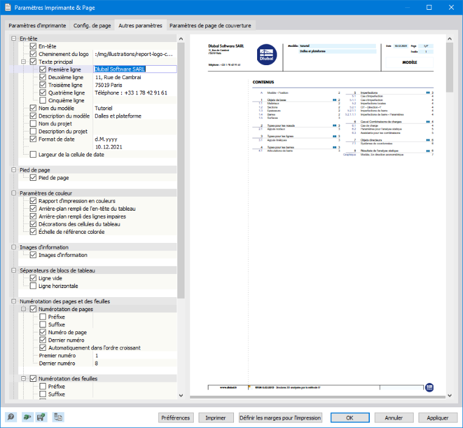Click the preview pane scroll-down arrow
Image resolution: width=463 pixels, height=428 pixels.
pyautogui.click(x=450, y=395)
